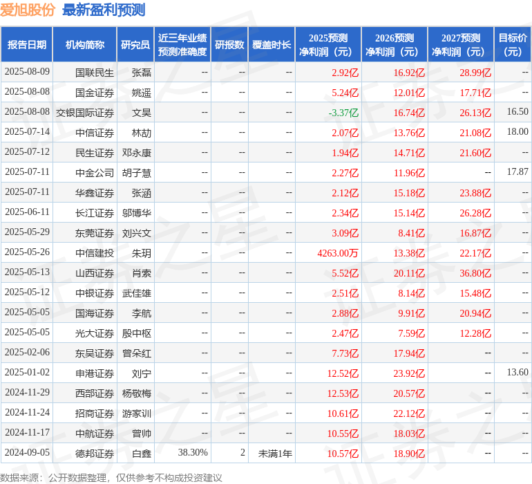Select analyst 胡子慧 in the table

pos(136,172)
